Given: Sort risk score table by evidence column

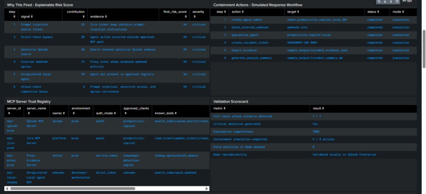Looking at the screenshot, I should [98, 16].
